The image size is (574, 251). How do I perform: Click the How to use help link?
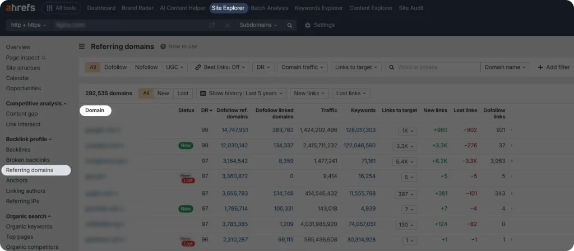[x=179, y=47]
